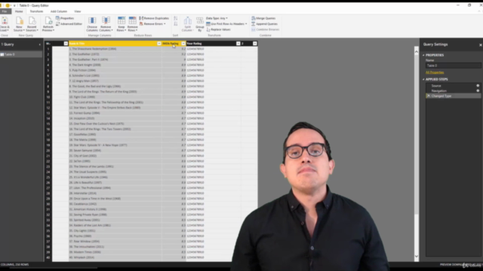Viewport: 483px width, 271px height.
Task: Click the Pulp Fiction (1994) cell
Action: pos(115,70)
